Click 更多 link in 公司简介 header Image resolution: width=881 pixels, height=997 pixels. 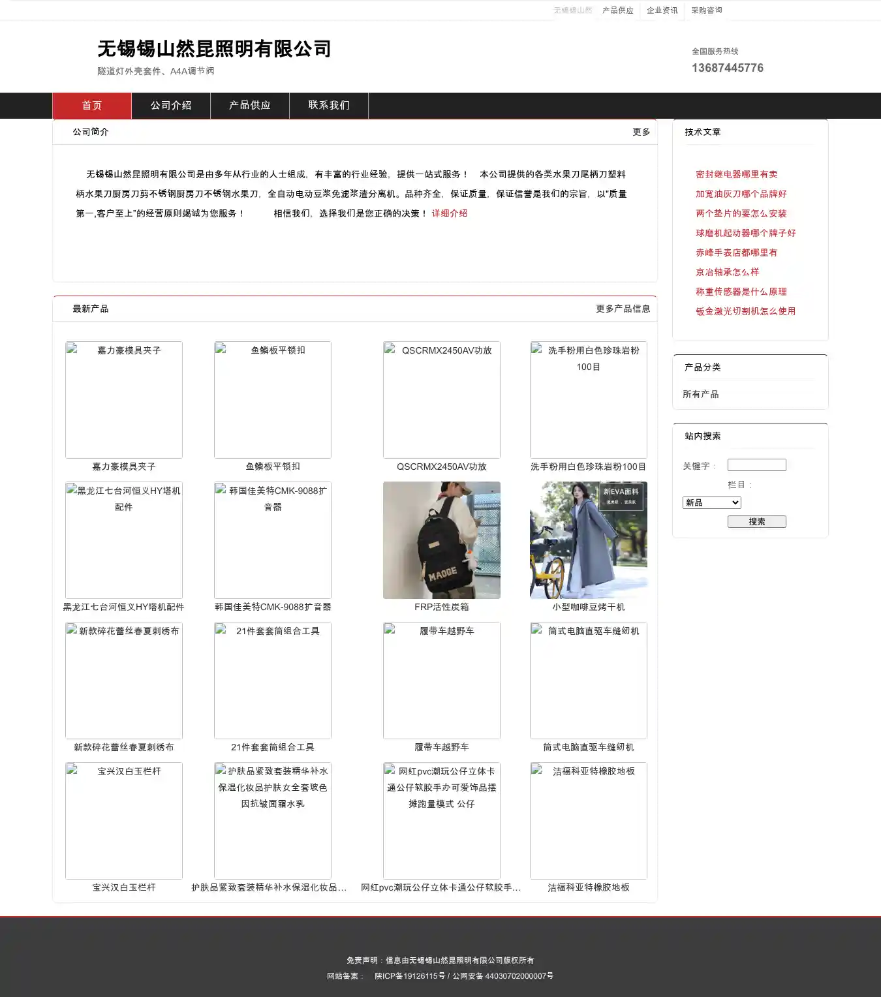point(641,132)
